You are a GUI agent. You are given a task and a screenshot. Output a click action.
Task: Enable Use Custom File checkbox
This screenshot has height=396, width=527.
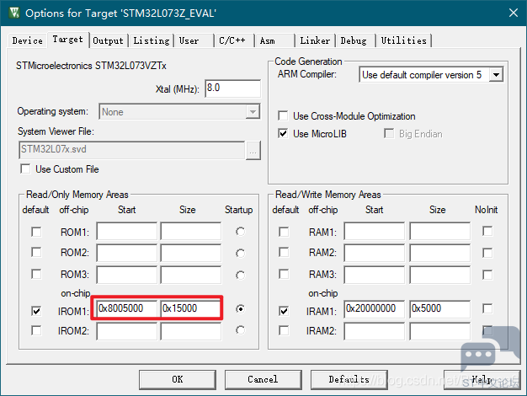[x=25, y=169]
